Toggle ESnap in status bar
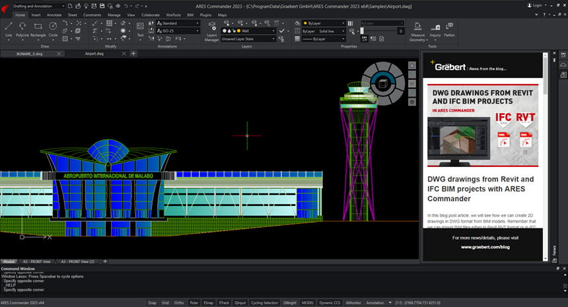Screen dimensions: 568x307 (208, 302)
